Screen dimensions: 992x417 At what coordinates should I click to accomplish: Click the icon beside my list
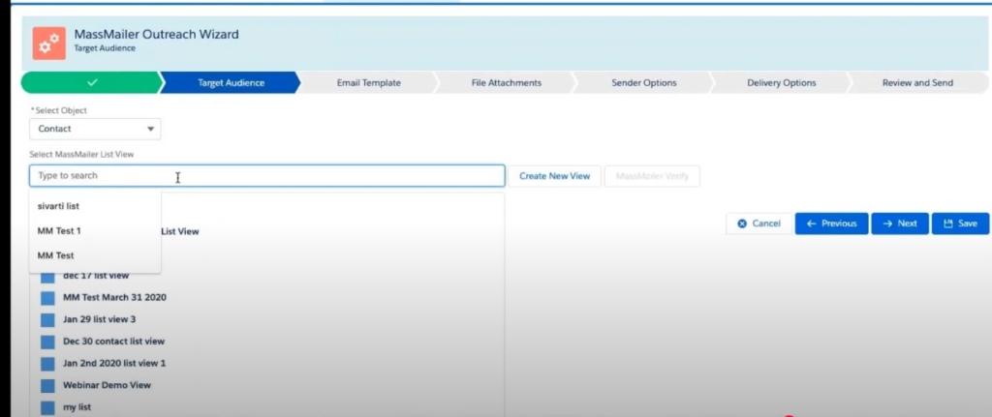48,407
